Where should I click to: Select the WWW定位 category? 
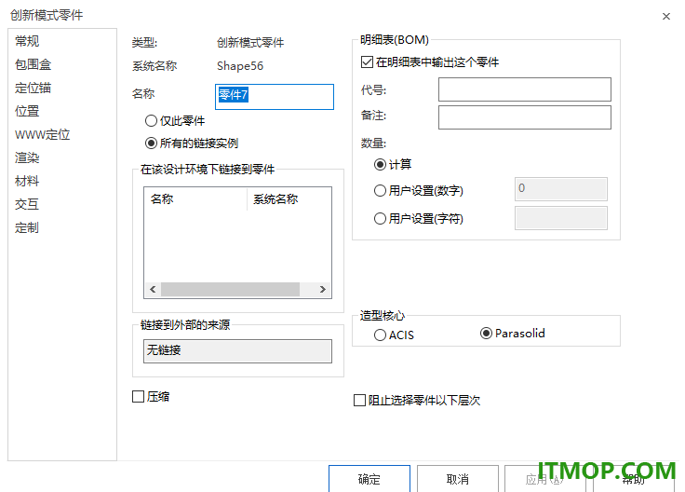[43, 135]
